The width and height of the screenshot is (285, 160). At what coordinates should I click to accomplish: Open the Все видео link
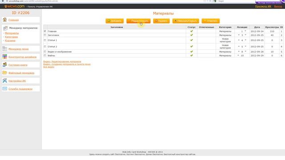[49, 67]
